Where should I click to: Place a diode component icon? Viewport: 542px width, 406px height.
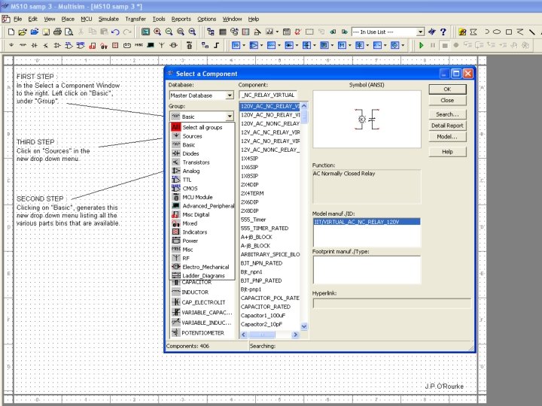pyautogui.click(x=34, y=45)
